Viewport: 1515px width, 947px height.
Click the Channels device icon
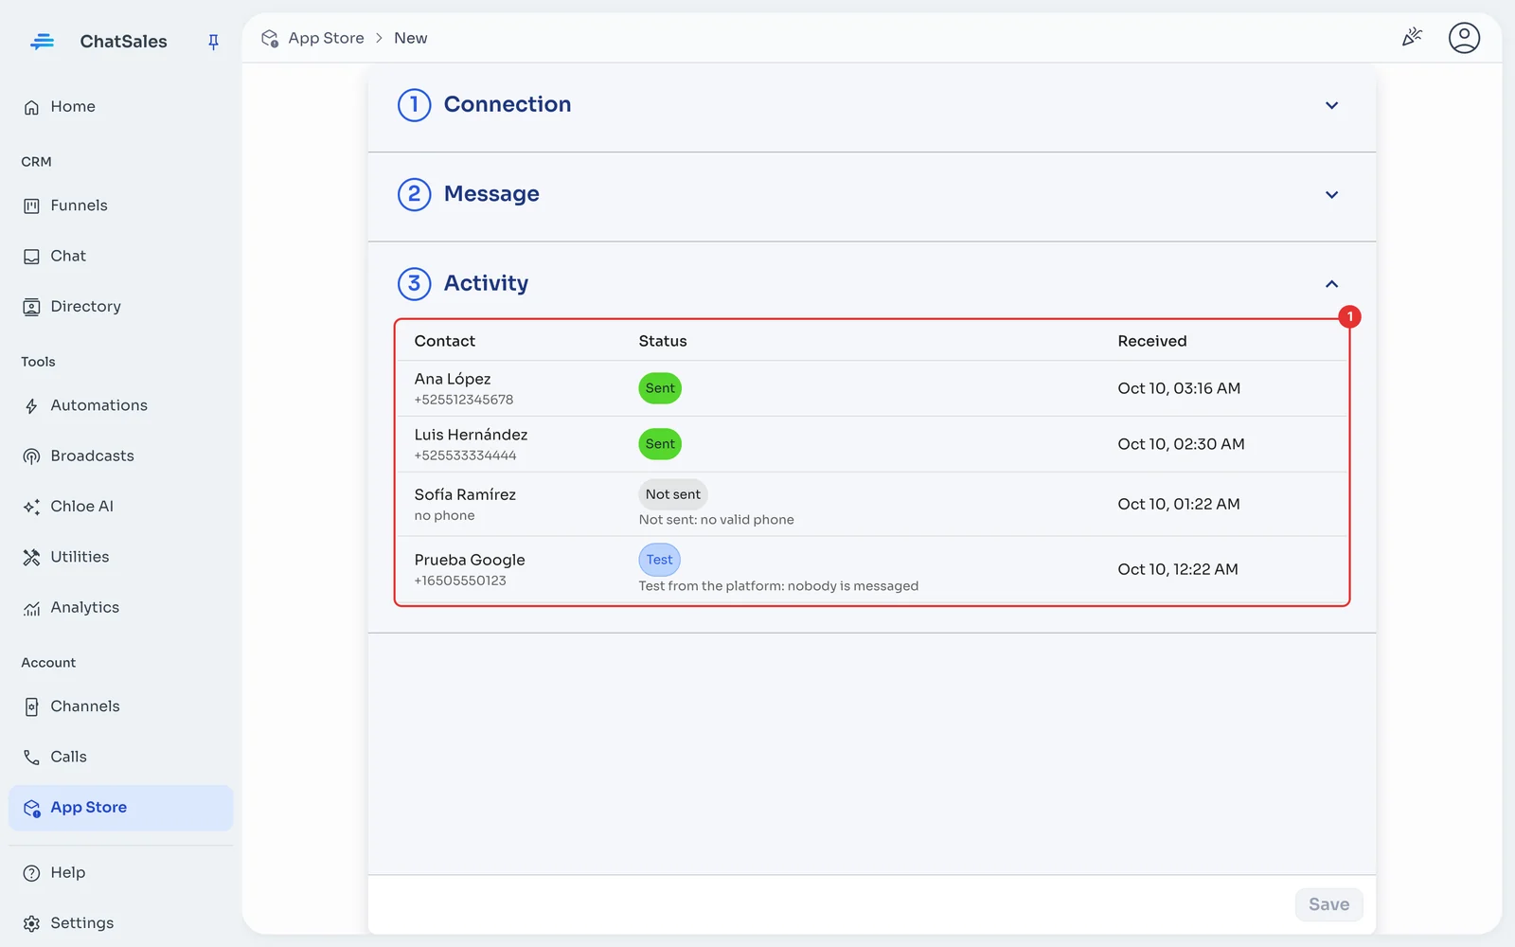(x=31, y=707)
